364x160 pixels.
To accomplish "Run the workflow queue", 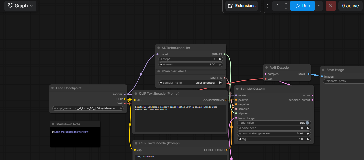I will point(303,6).
